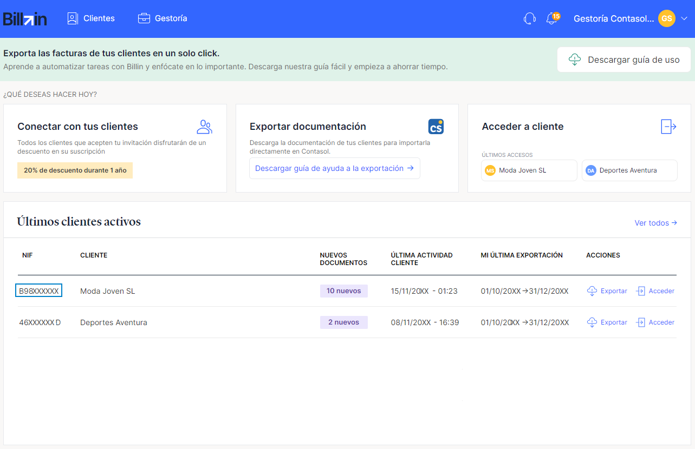This screenshot has height=449, width=695.
Task: Open the Conectar con tus clientes card
Action: [x=115, y=148]
